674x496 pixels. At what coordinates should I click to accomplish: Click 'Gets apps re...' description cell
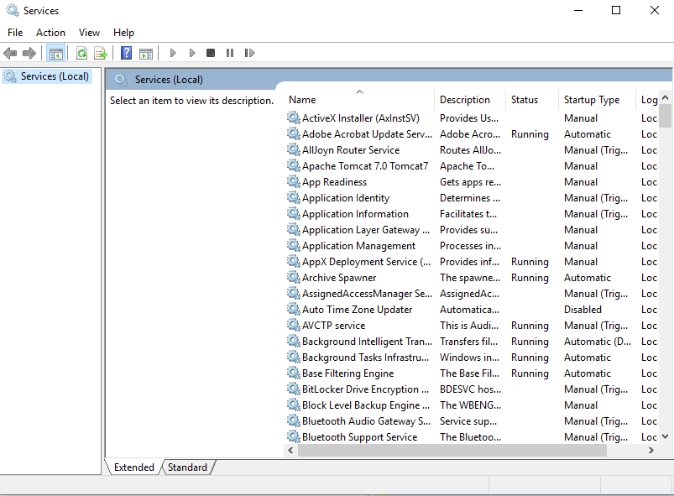click(x=470, y=182)
